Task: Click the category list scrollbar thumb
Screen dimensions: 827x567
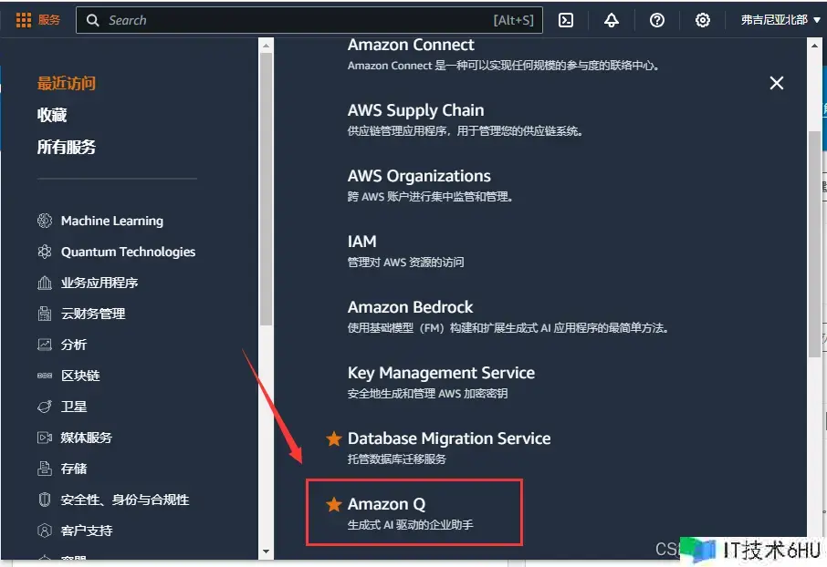Action: click(x=266, y=189)
